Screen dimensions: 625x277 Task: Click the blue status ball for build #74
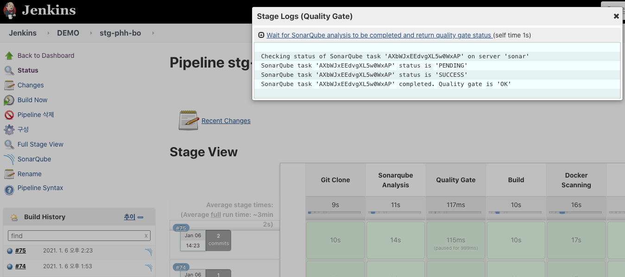[10, 267]
